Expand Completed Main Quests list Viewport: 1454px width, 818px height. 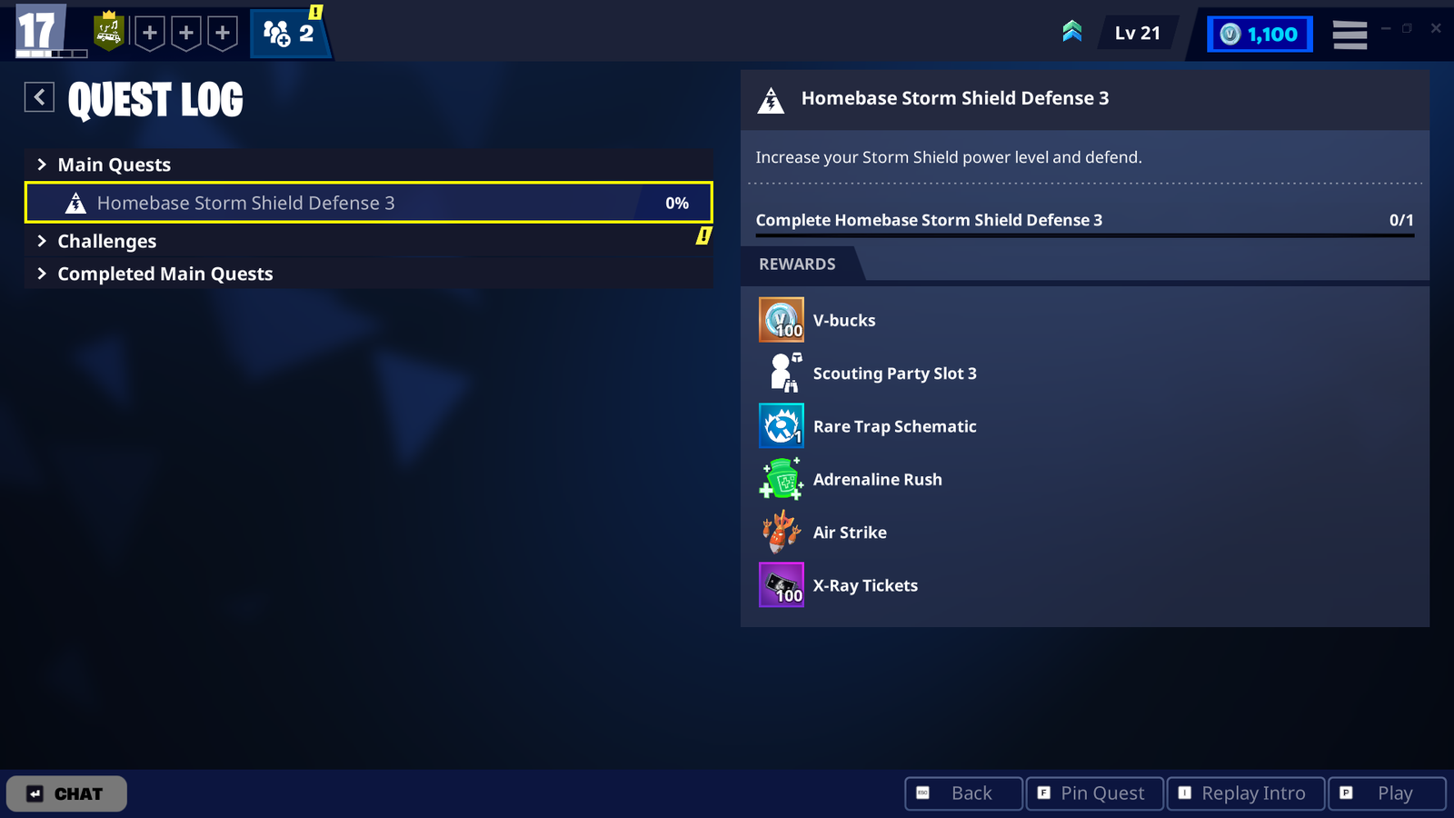pos(164,274)
